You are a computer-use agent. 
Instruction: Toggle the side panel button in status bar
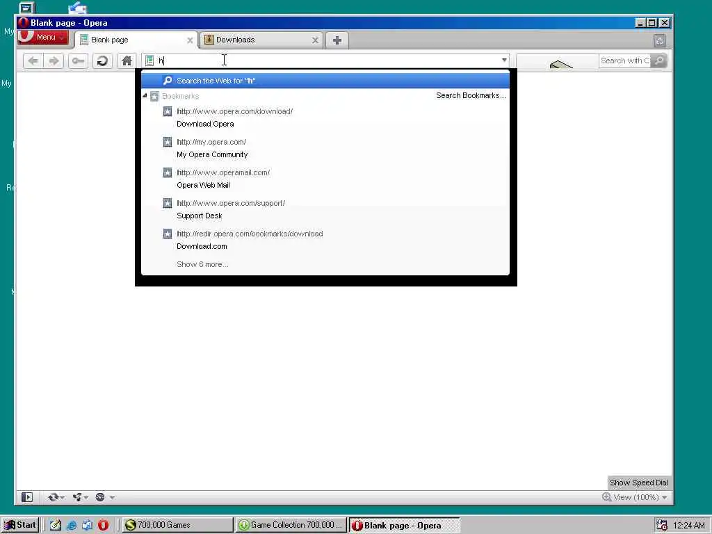click(27, 497)
